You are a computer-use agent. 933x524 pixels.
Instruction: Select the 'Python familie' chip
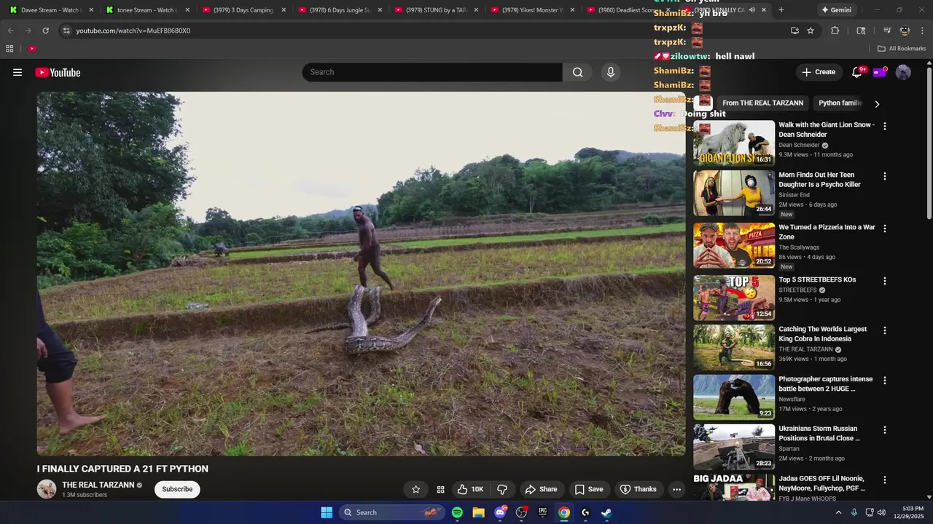840,103
